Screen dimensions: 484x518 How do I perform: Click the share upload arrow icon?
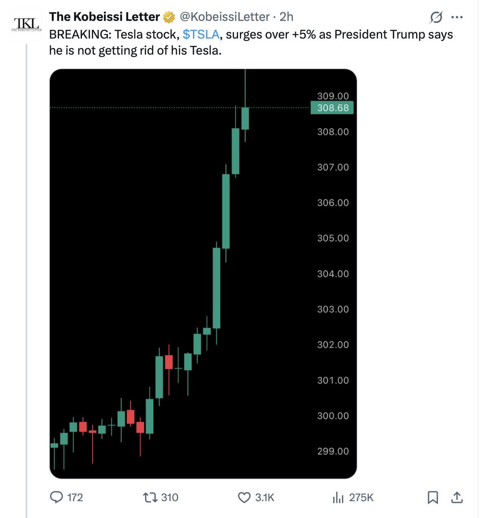456,497
